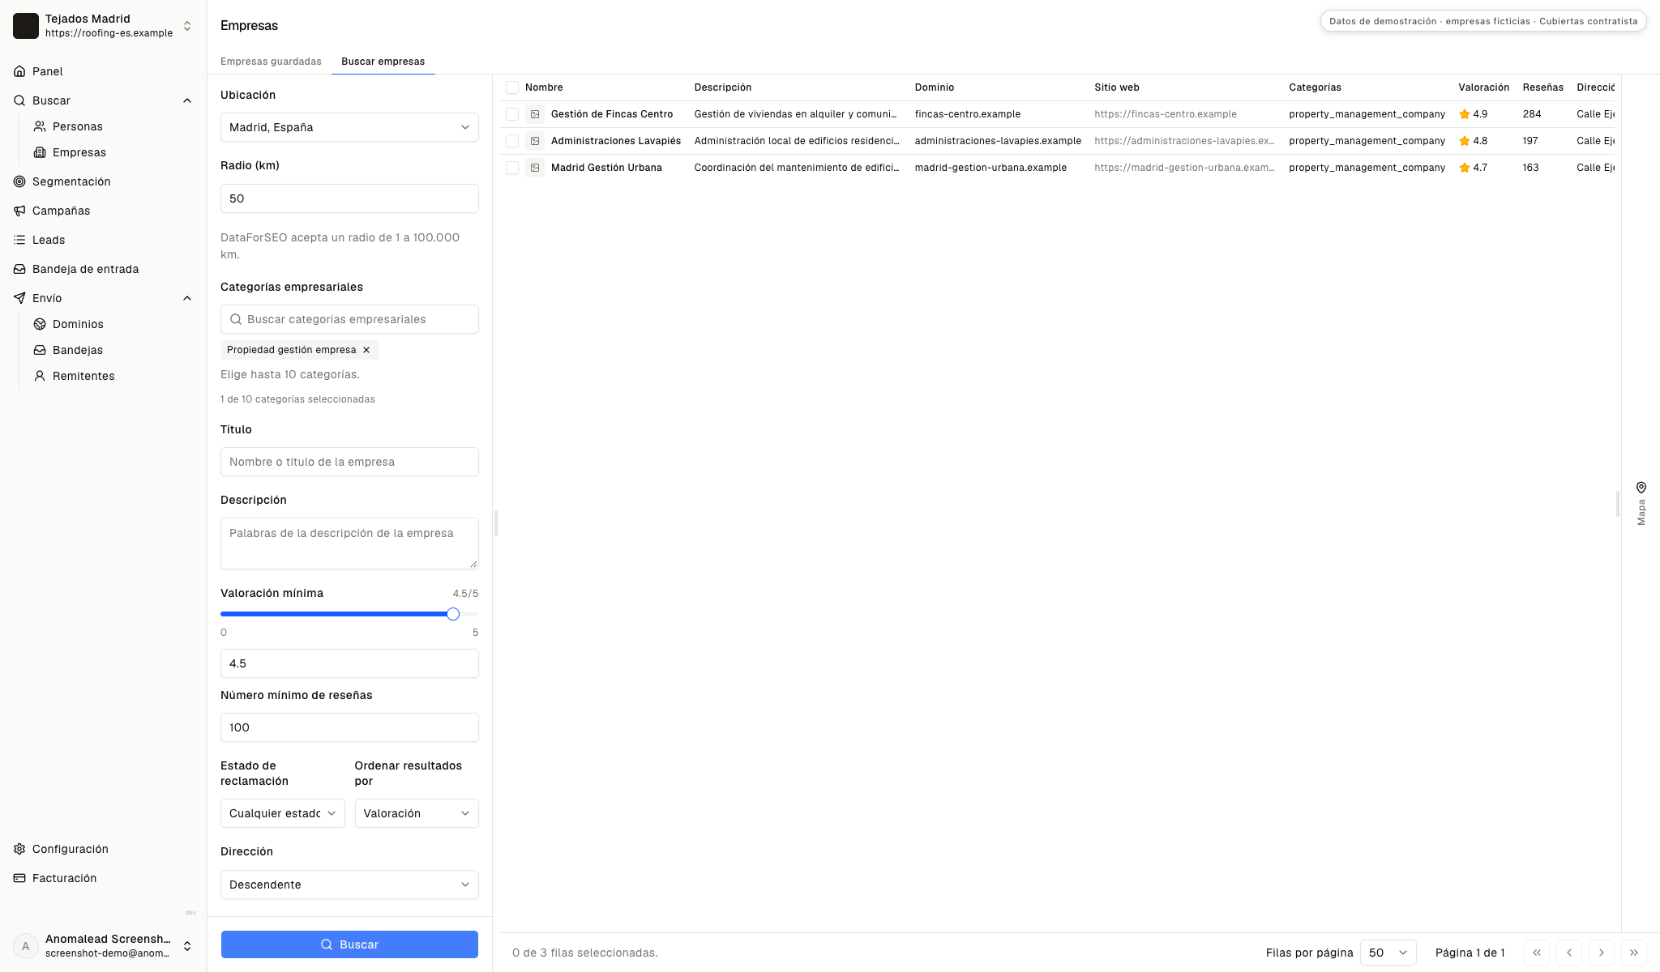Open Bandeja de entrada inbox icon
Screen dimensions: 1660x972
tap(19, 269)
